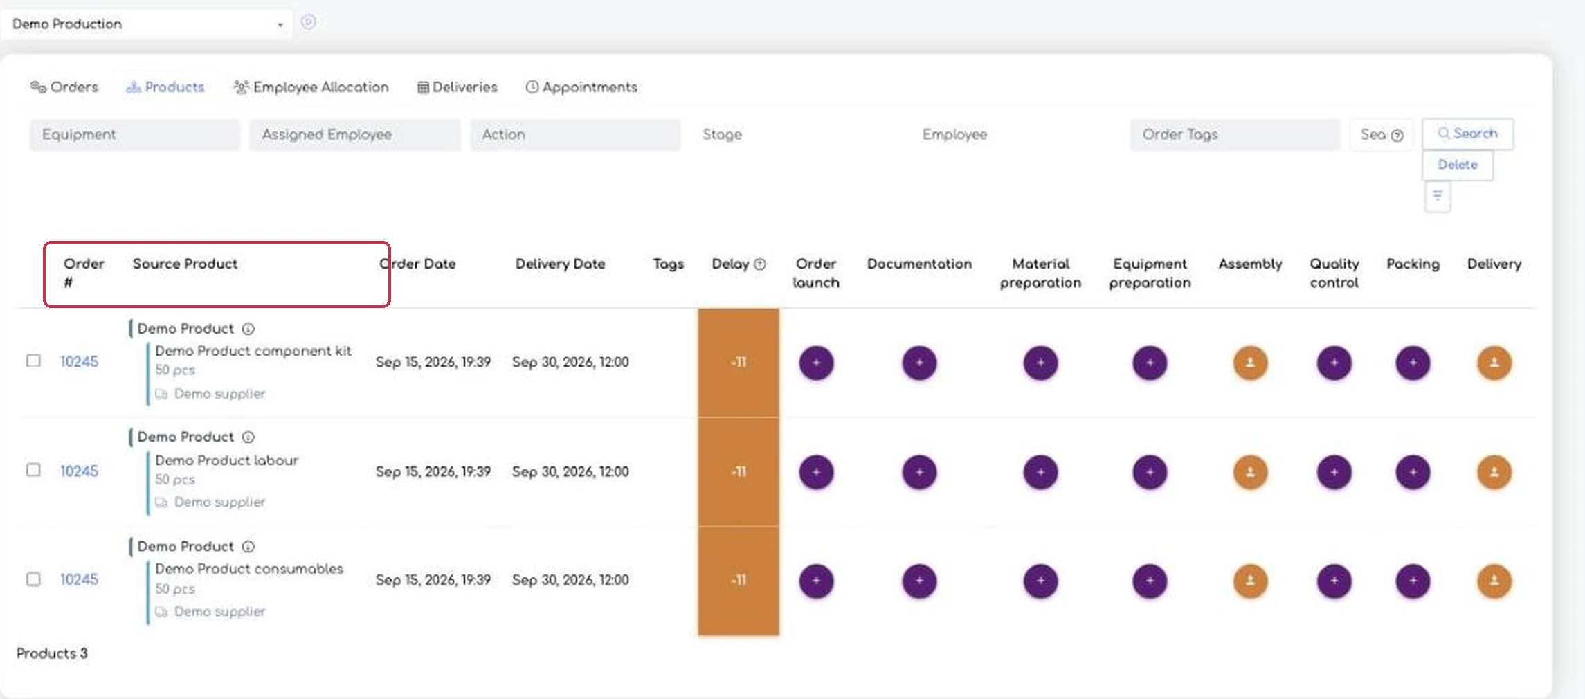The width and height of the screenshot is (1585, 699).
Task: Add Packing for component kit row
Action: click(x=1413, y=363)
